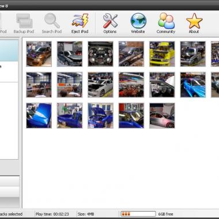
Task: Click the Backup iPod toolbar icon
Action: coord(24,21)
